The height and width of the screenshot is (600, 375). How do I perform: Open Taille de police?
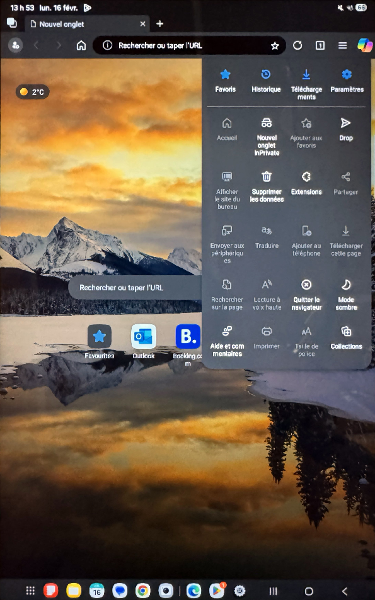(306, 341)
